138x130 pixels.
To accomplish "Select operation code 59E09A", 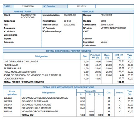I will coord(8,98).
